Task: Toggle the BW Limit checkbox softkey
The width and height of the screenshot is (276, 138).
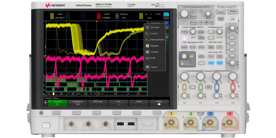Action: [98, 103]
